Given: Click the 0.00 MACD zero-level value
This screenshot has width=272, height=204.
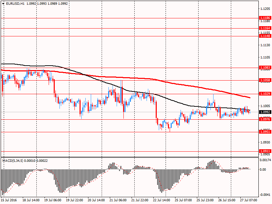Looking at the screenshot, I should coord(263,169).
